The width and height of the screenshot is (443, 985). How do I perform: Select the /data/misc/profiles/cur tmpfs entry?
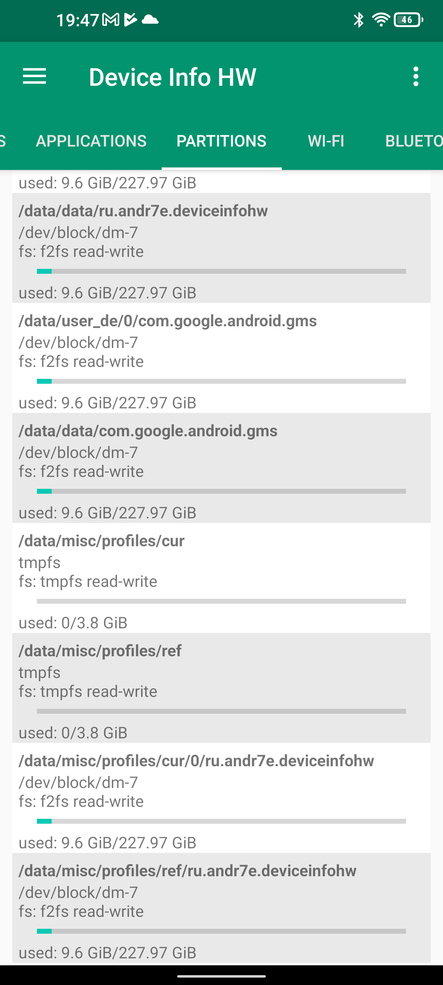point(221,578)
